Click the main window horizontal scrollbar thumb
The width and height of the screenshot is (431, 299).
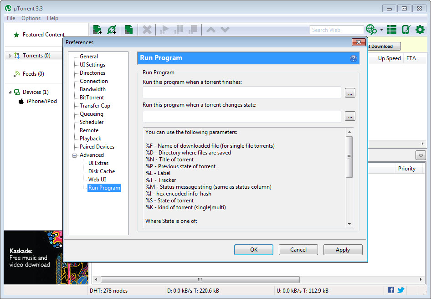[200, 280]
